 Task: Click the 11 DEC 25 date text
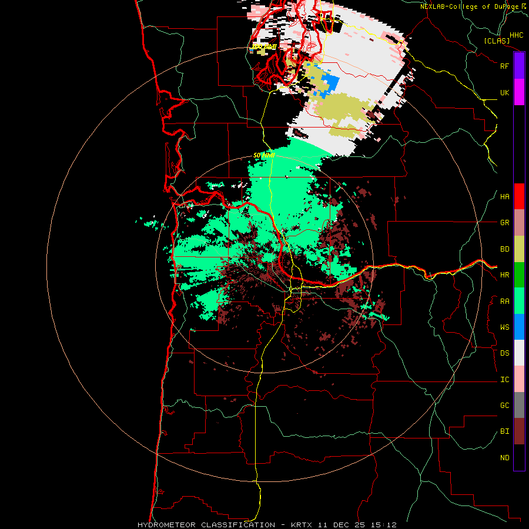(343, 525)
